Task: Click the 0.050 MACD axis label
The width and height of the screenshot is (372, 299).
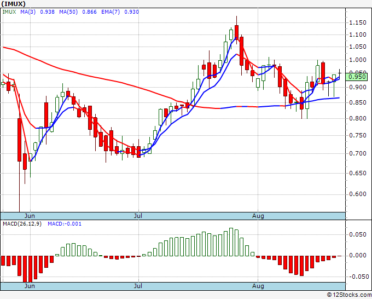Action: (358, 234)
